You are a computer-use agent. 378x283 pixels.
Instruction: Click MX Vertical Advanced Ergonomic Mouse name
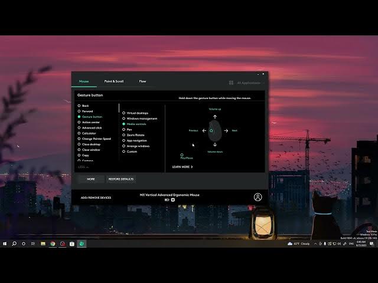point(170,195)
